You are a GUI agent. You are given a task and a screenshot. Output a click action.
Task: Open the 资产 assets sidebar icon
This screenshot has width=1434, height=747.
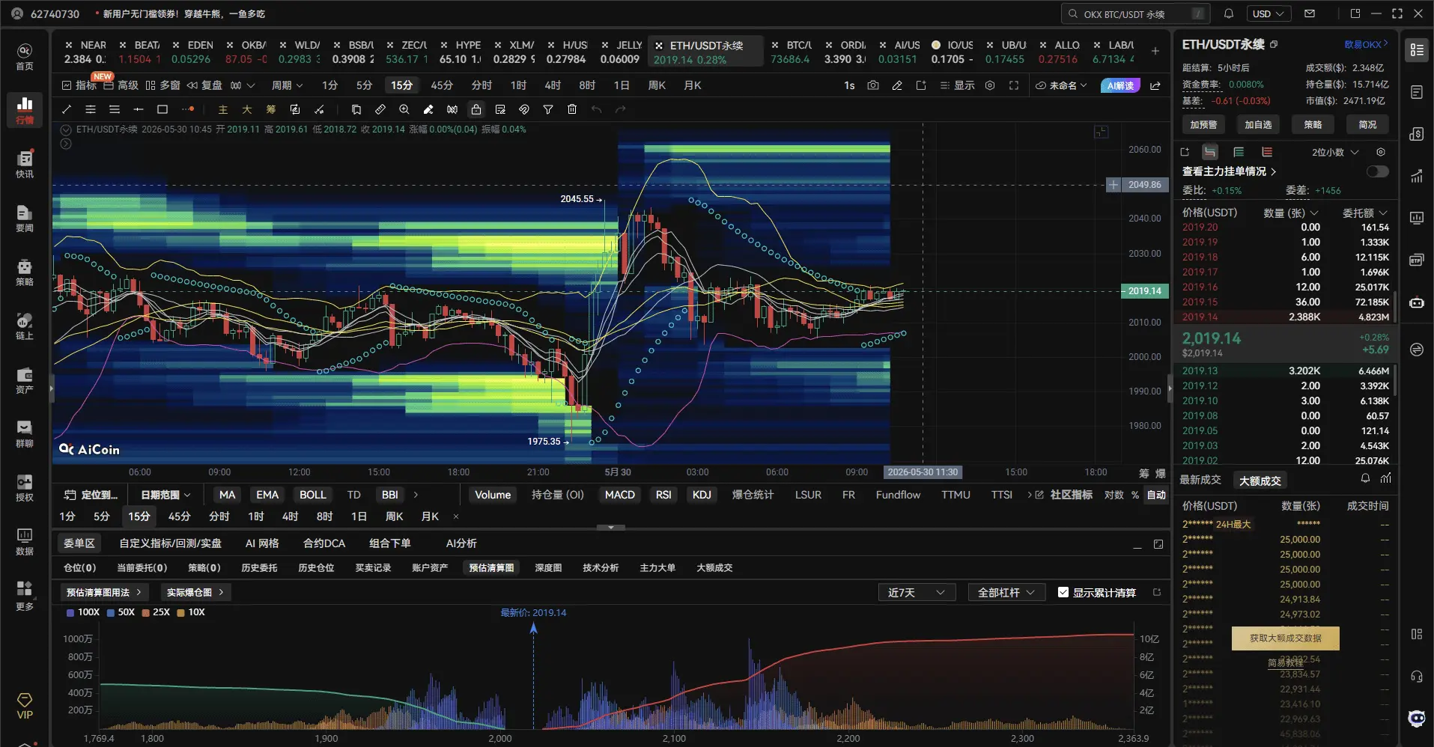tap(25, 379)
